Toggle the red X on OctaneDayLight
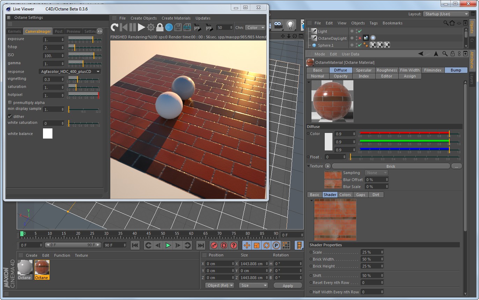The image size is (479, 300). coord(360,38)
